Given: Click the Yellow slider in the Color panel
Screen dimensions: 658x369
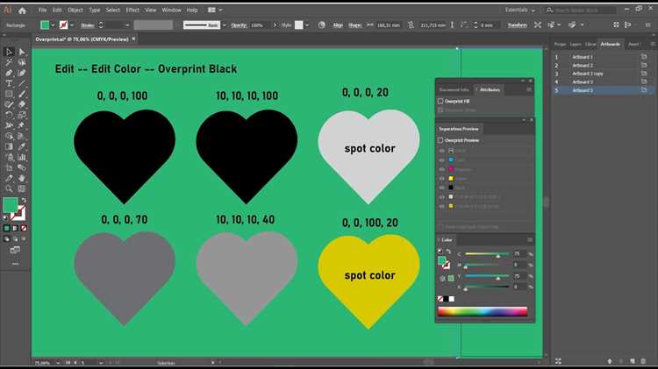Looking at the screenshot, I should pyautogui.click(x=487, y=276).
